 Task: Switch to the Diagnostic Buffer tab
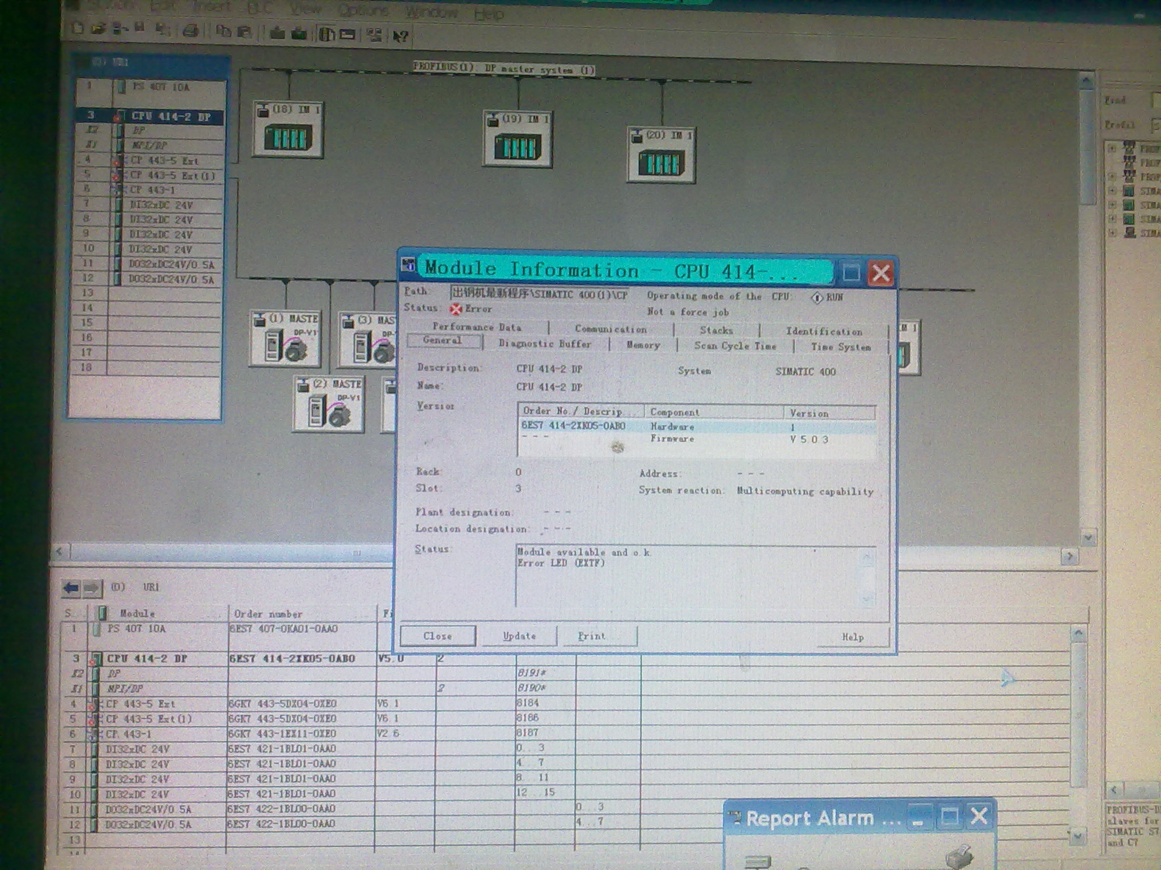(x=545, y=344)
